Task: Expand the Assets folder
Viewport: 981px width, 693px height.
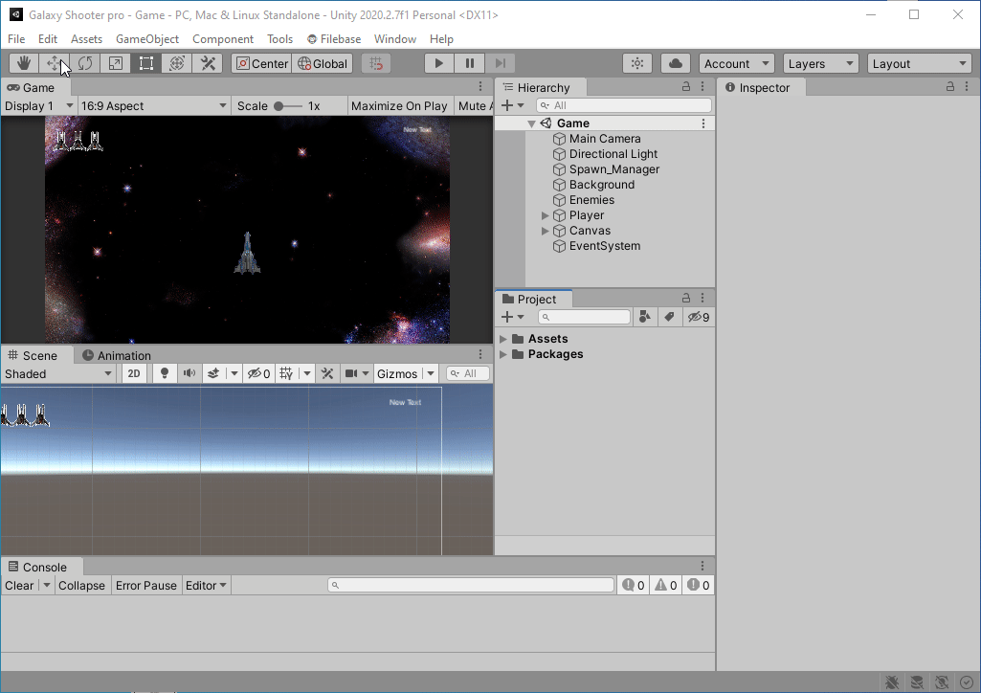Action: pyautogui.click(x=503, y=339)
